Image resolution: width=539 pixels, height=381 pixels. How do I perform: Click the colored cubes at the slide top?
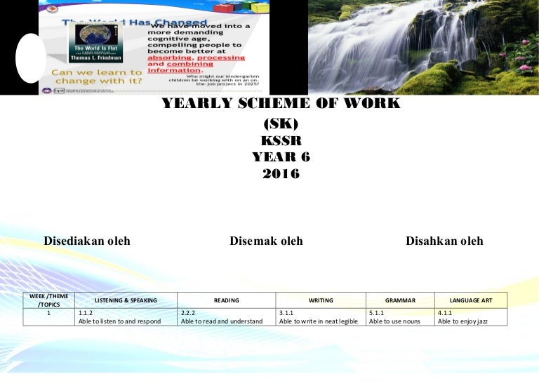coord(214,6)
